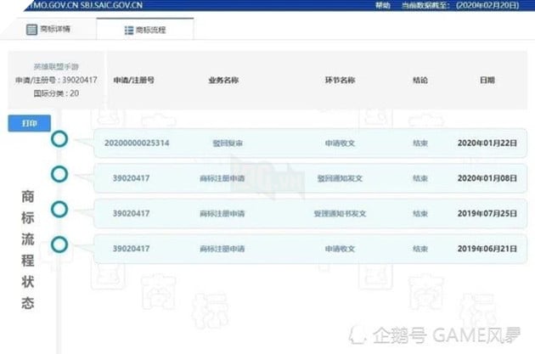Click the date 2019年07月25日

[x=487, y=213]
